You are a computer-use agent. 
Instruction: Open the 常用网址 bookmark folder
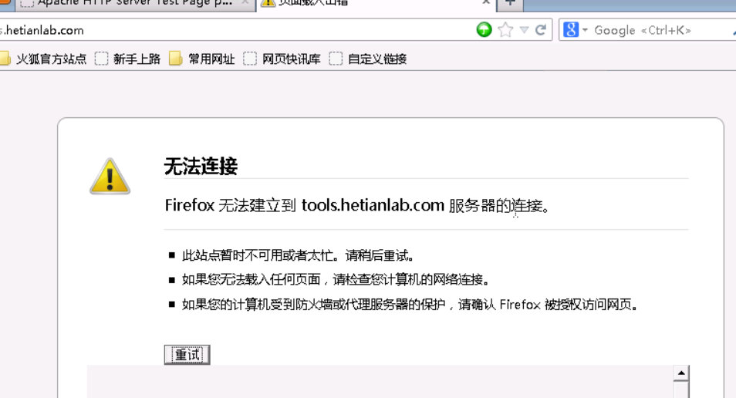pyautogui.click(x=202, y=59)
